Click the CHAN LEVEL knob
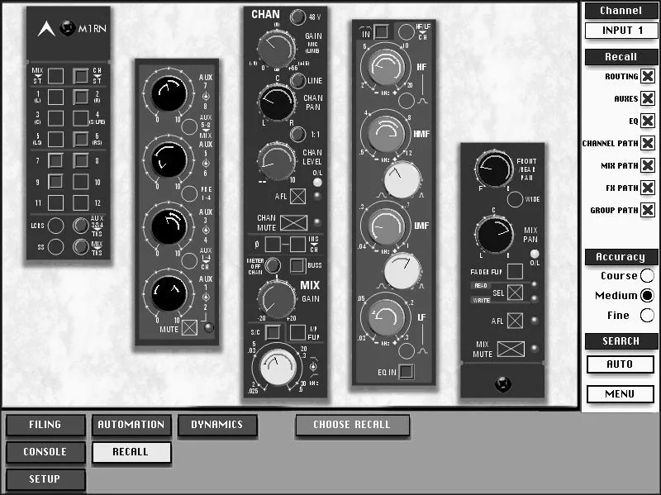Image resolution: width=661 pixels, height=495 pixels. pos(277,161)
